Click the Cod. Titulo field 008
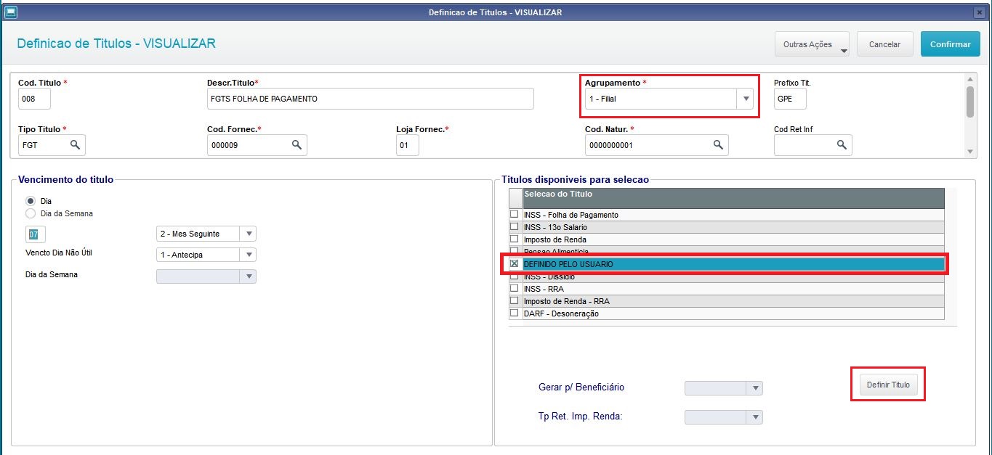The height and width of the screenshot is (455, 992). click(x=34, y=99)
